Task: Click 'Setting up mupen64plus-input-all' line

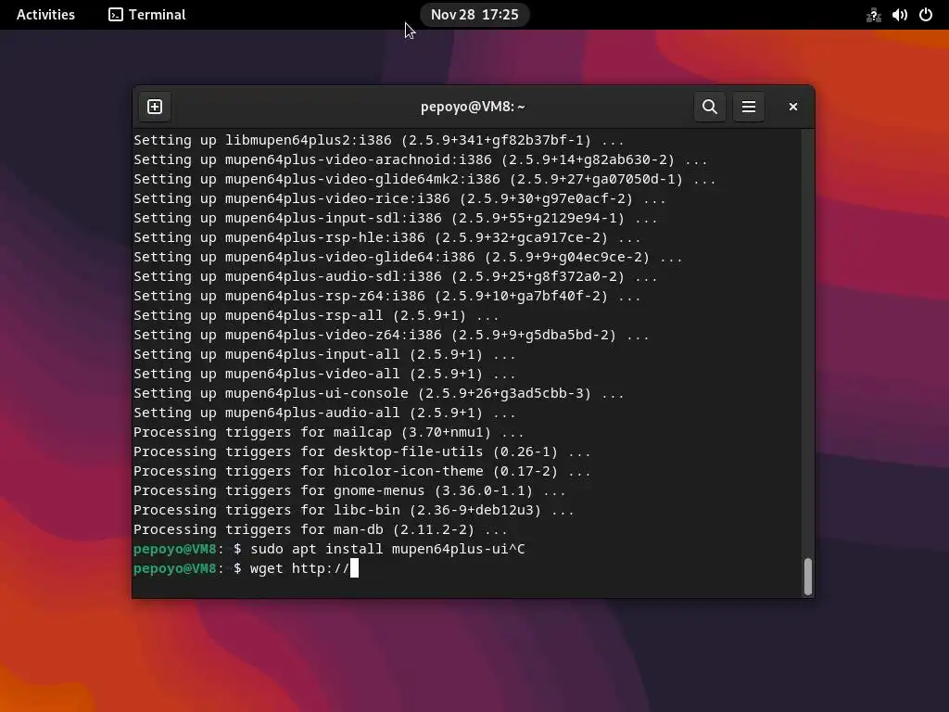Action: click(x=324, y=355)
